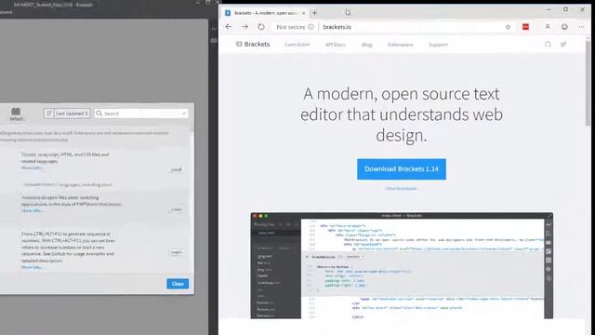Open a new browser tab
The image size is (595, 335).
tap(314, 12)
